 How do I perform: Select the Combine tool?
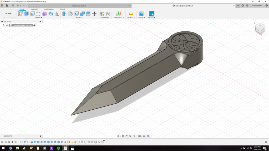click(82, 14)
